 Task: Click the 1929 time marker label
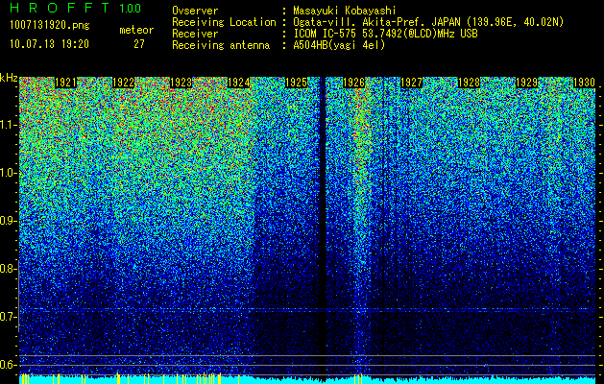526,83
